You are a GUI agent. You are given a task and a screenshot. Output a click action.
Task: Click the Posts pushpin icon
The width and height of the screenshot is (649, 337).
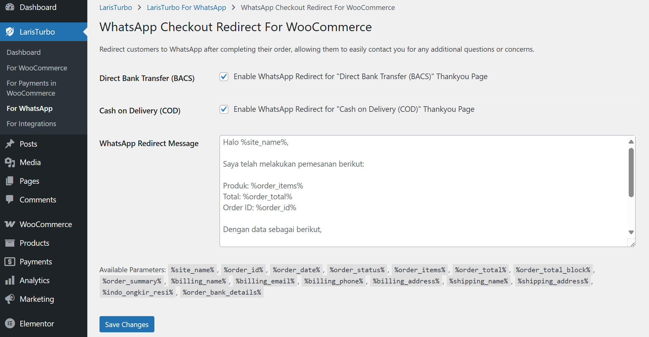point(10,144)
